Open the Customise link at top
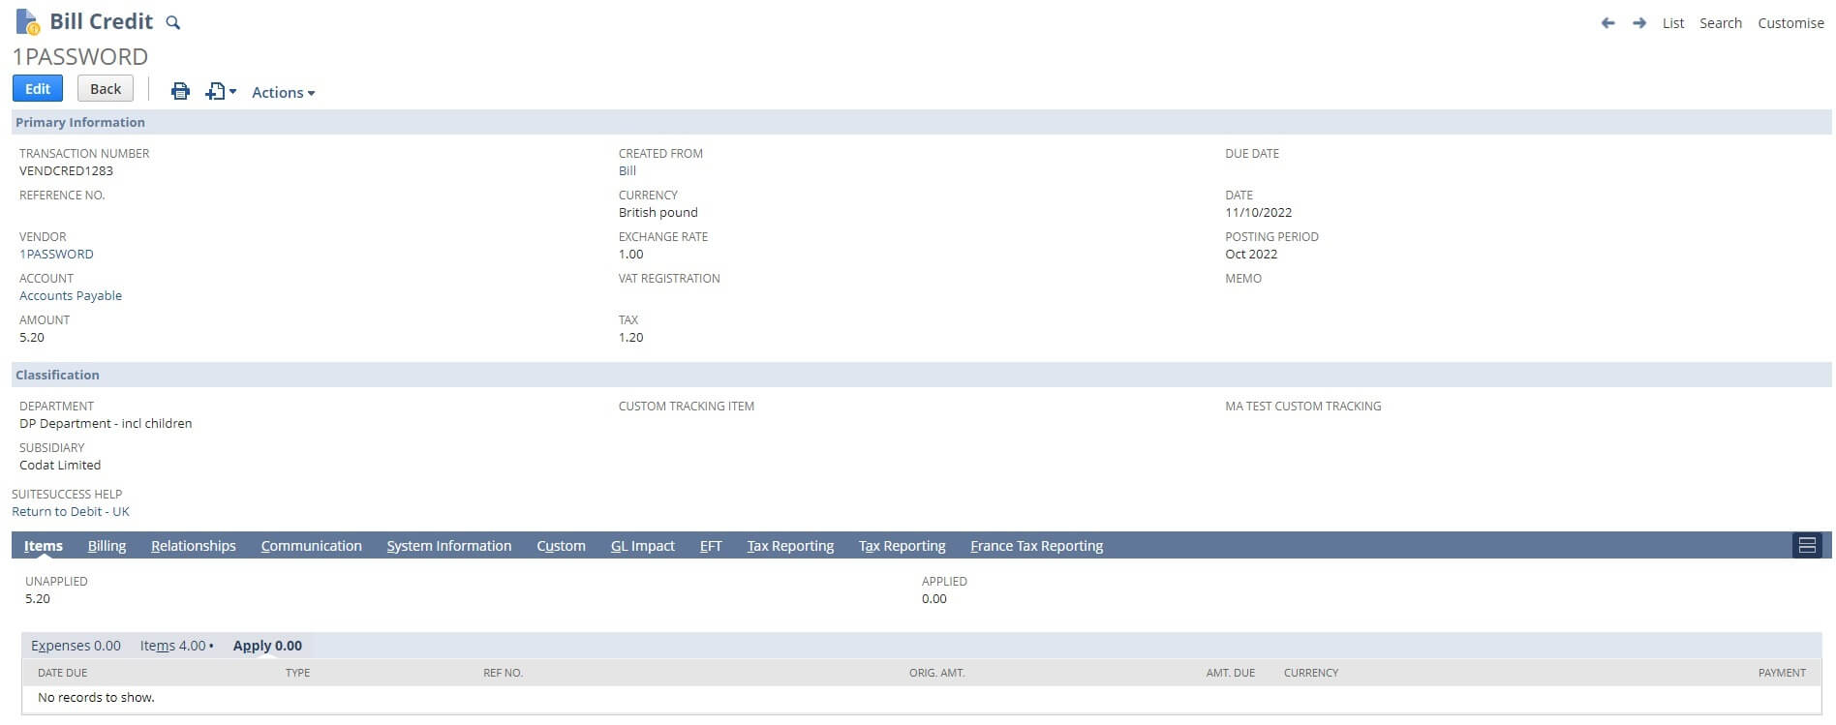 [x=1790, y=23]
